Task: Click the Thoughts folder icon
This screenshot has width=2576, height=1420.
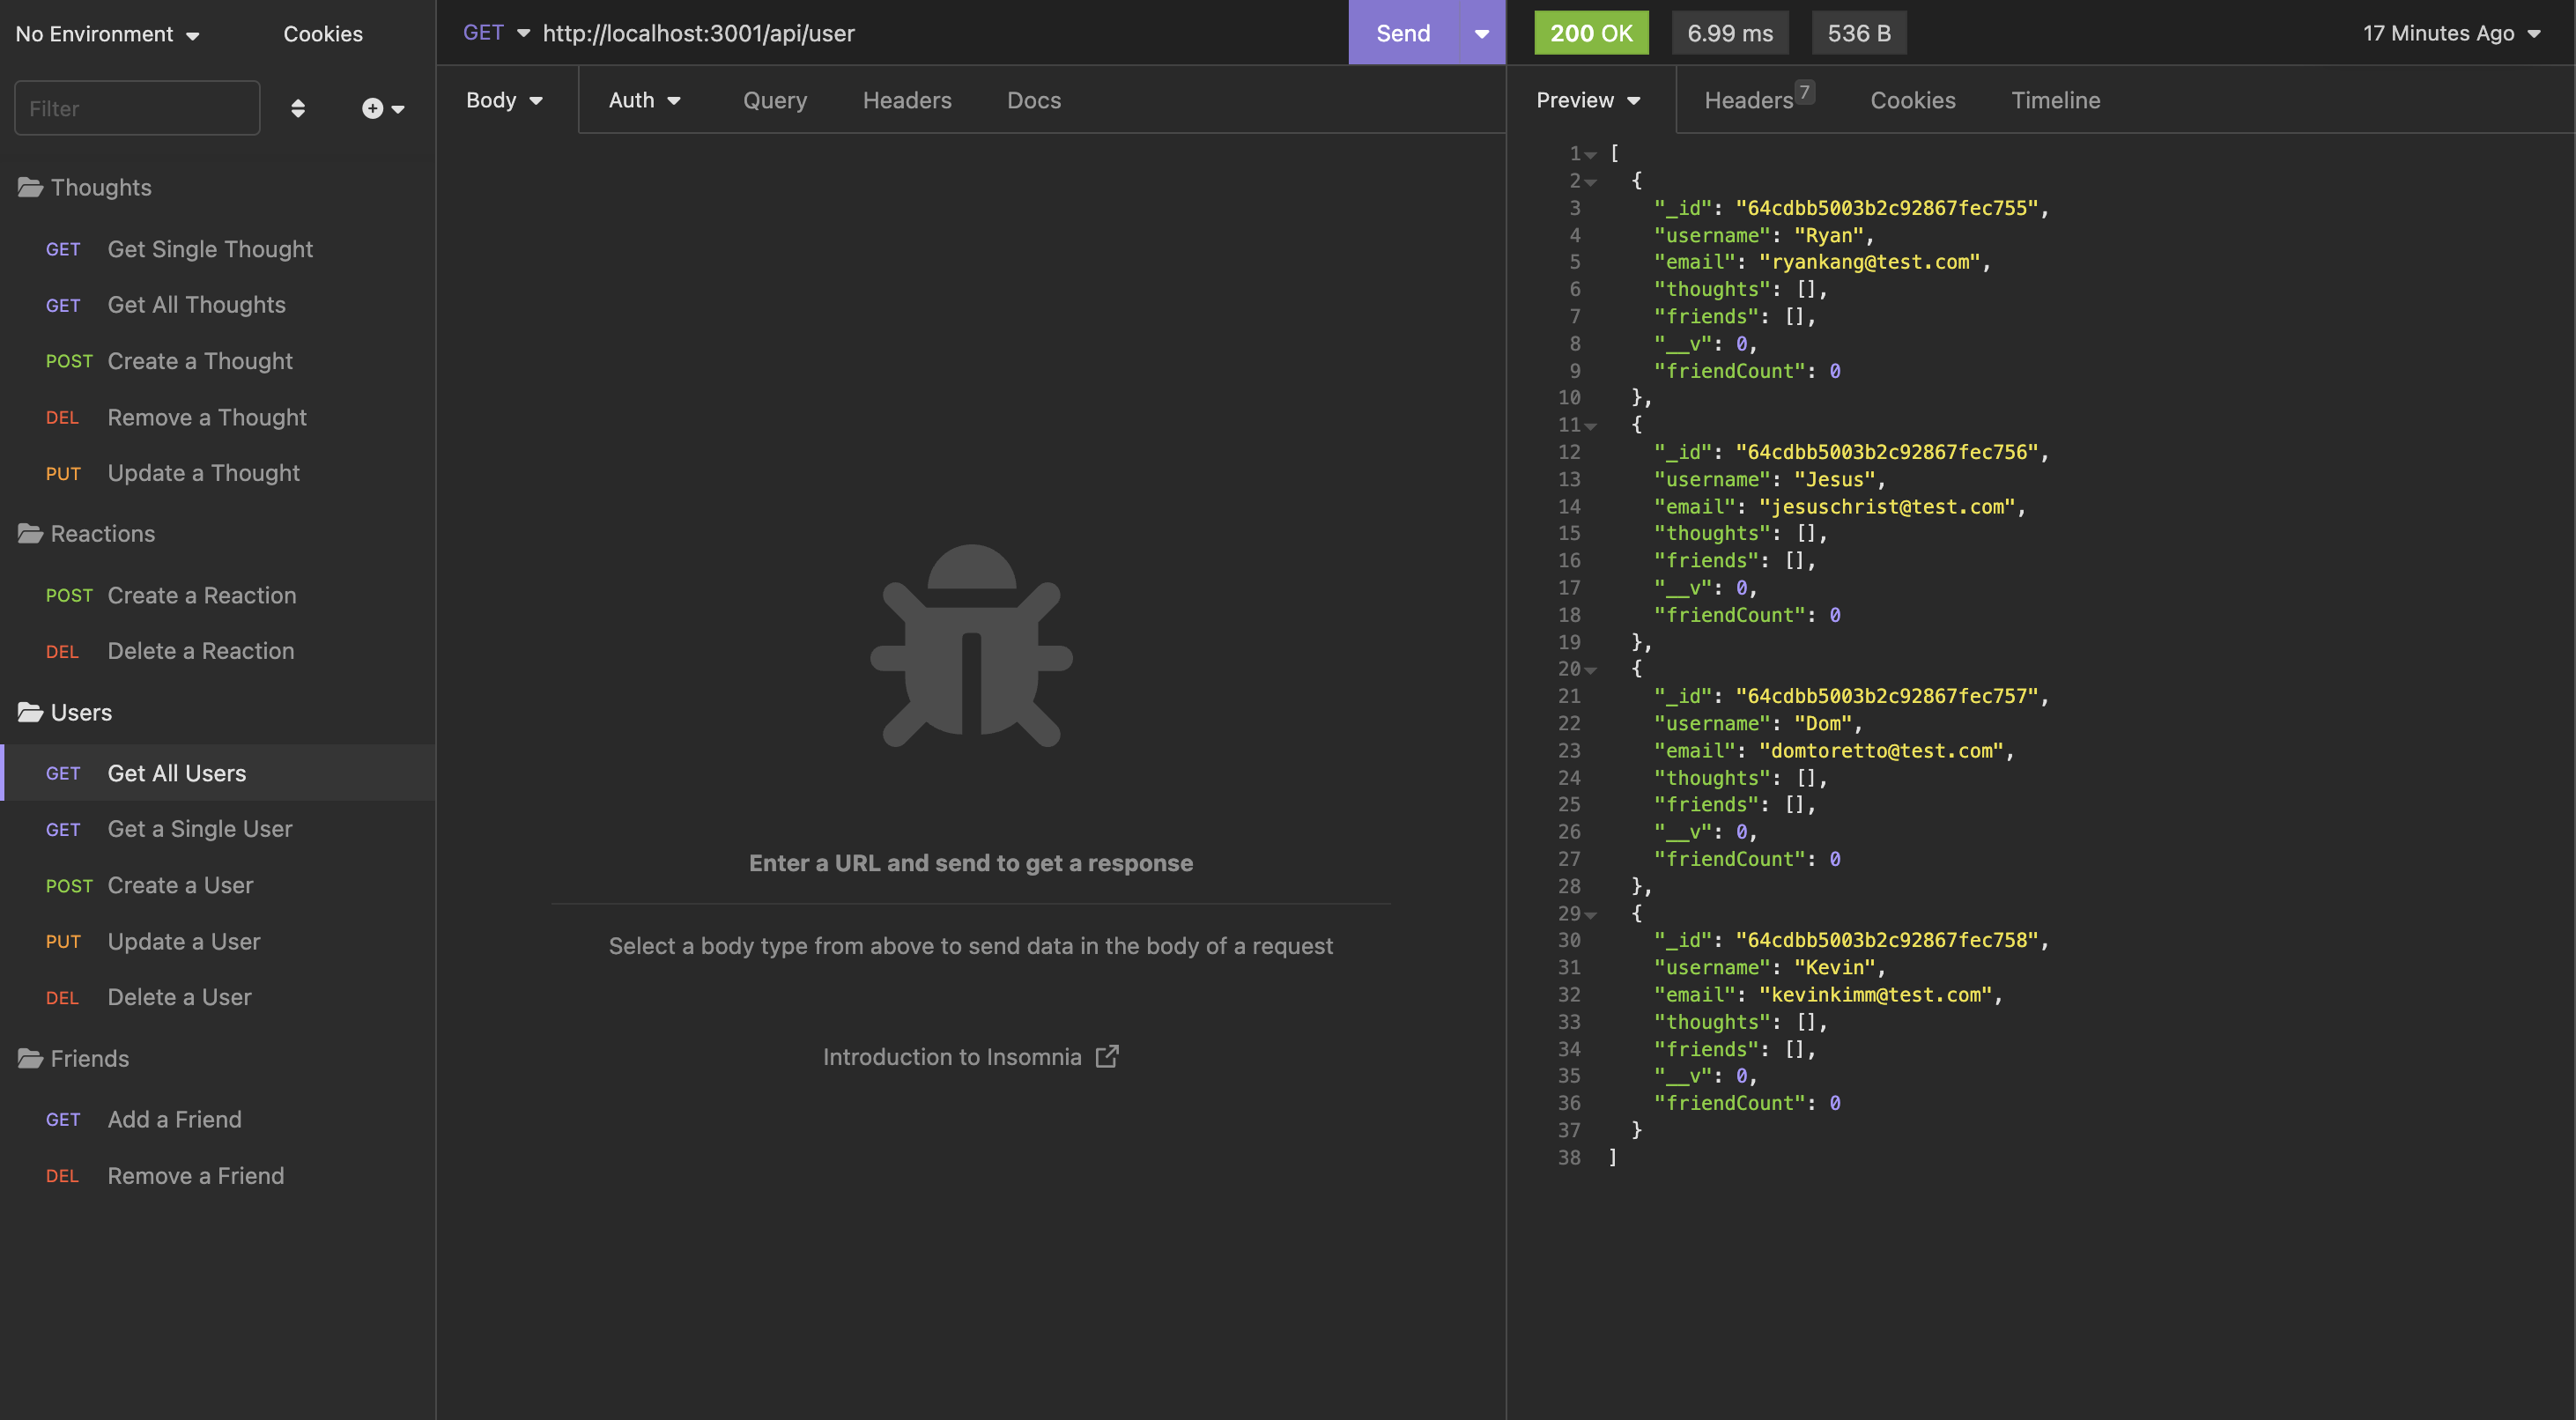Action: [29, 187]
